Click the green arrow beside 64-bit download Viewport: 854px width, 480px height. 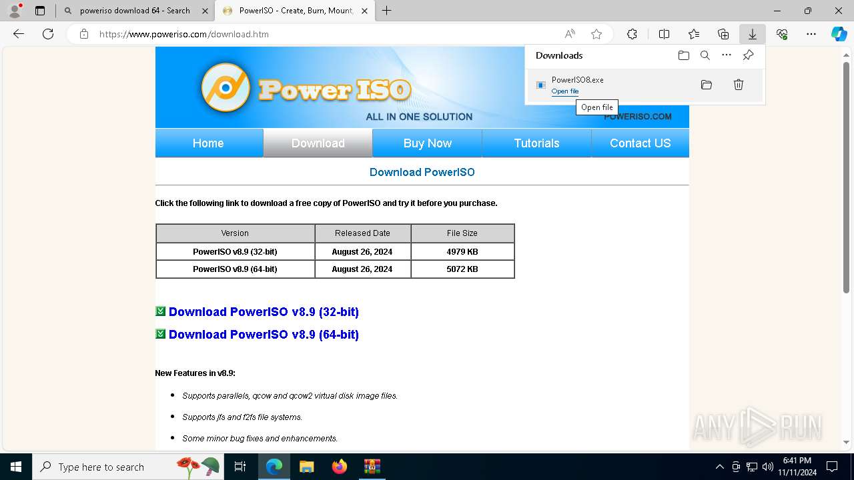[x=160, y=334]
